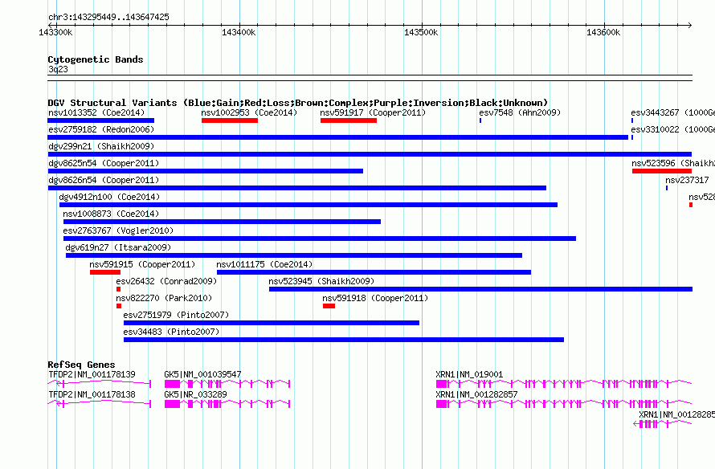Open the esv7548 (Ahn2009) variant label
715x469 pixels.
pyautogui.click(x=520, y=112)
